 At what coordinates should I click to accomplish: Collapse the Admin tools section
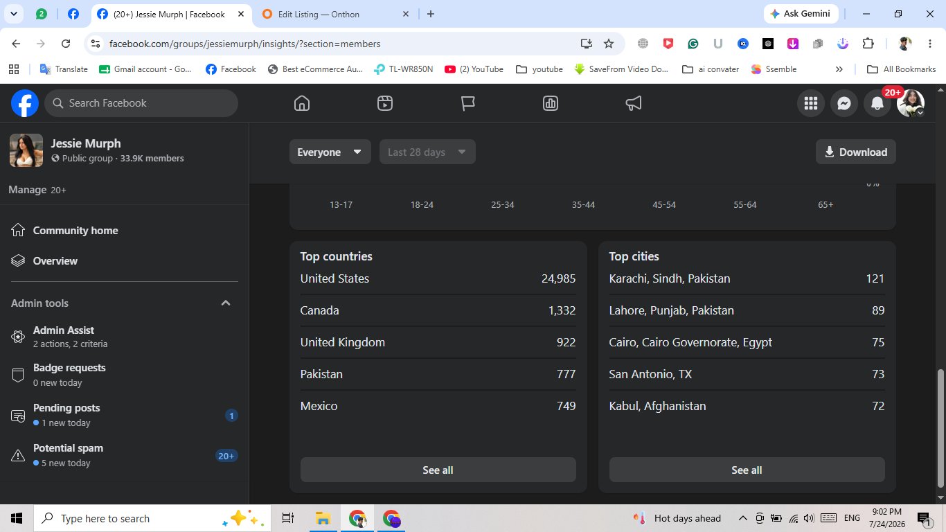tap(226, 303)
